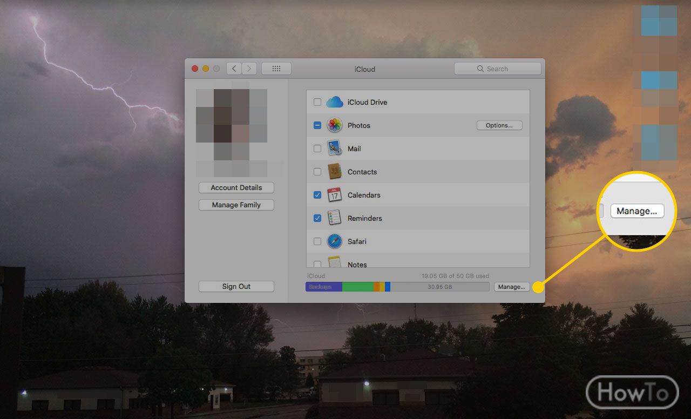Image resolution: width=691 pixels, height=419 pixels.
Task: Click the "Photos" label
Action: pos(359,125)
